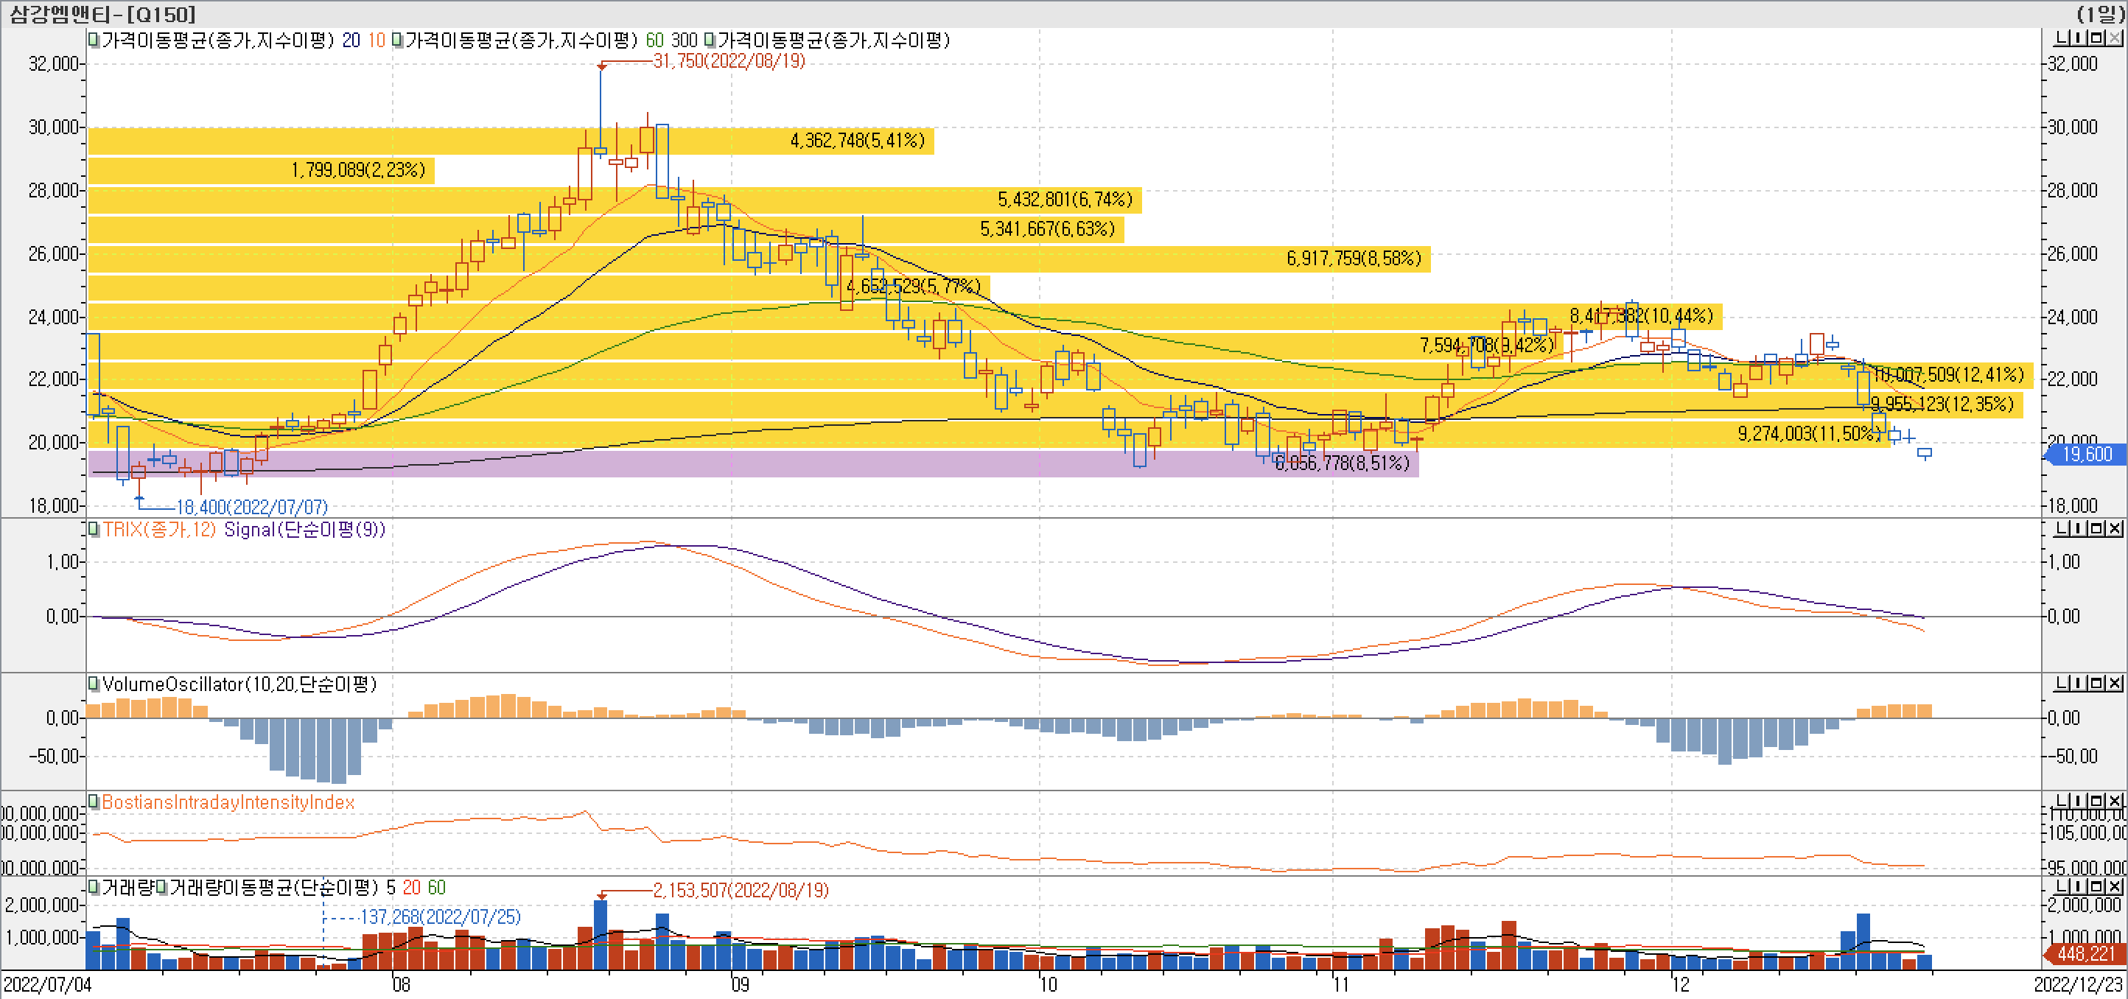Maximize the BostiansIntradayIntensityIndex pane
The width and height of the screenshot is (2128, 999).
click(2098, 800)
